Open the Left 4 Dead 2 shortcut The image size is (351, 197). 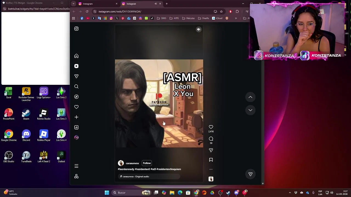click(x=44, y=157)
